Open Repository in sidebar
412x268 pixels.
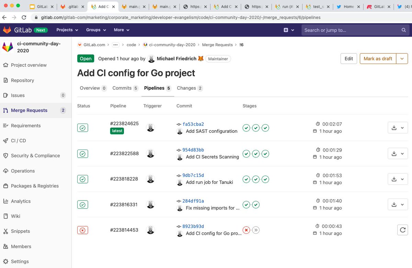coord(22,80)
